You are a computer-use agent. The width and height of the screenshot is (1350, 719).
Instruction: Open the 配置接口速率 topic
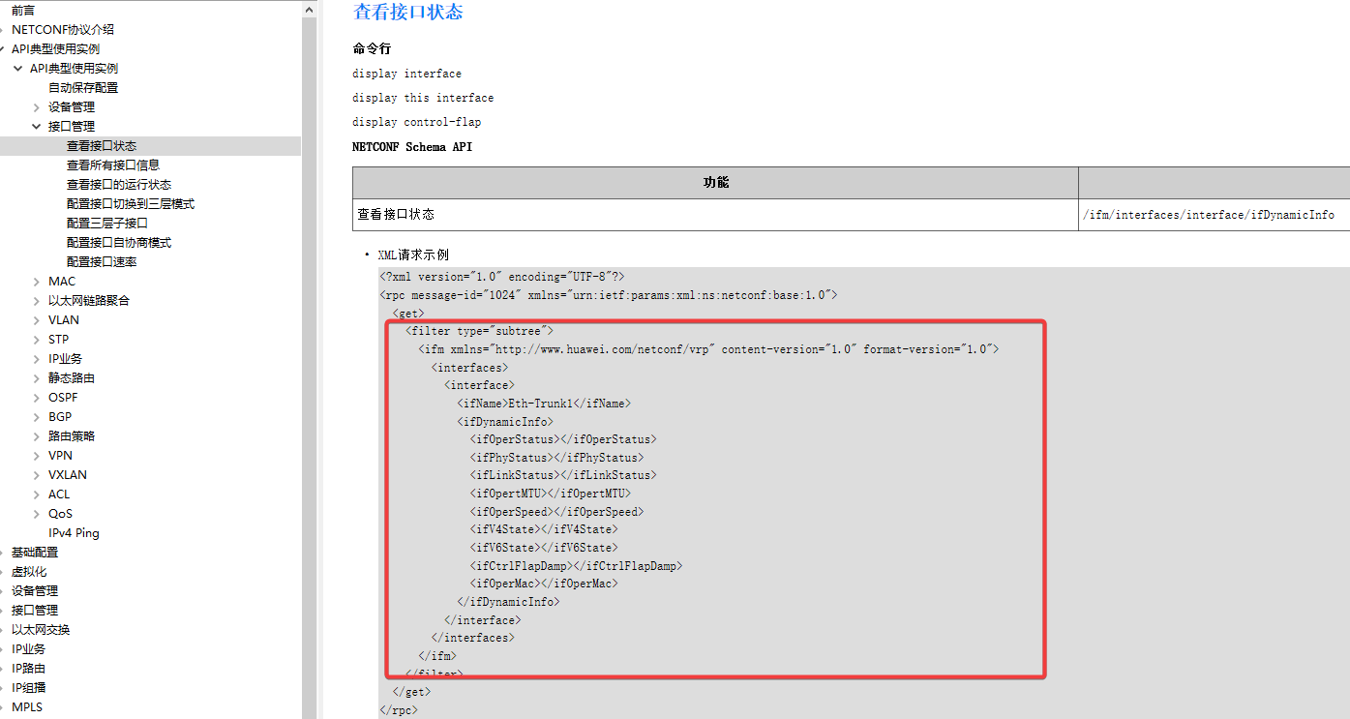pos(102,262)
